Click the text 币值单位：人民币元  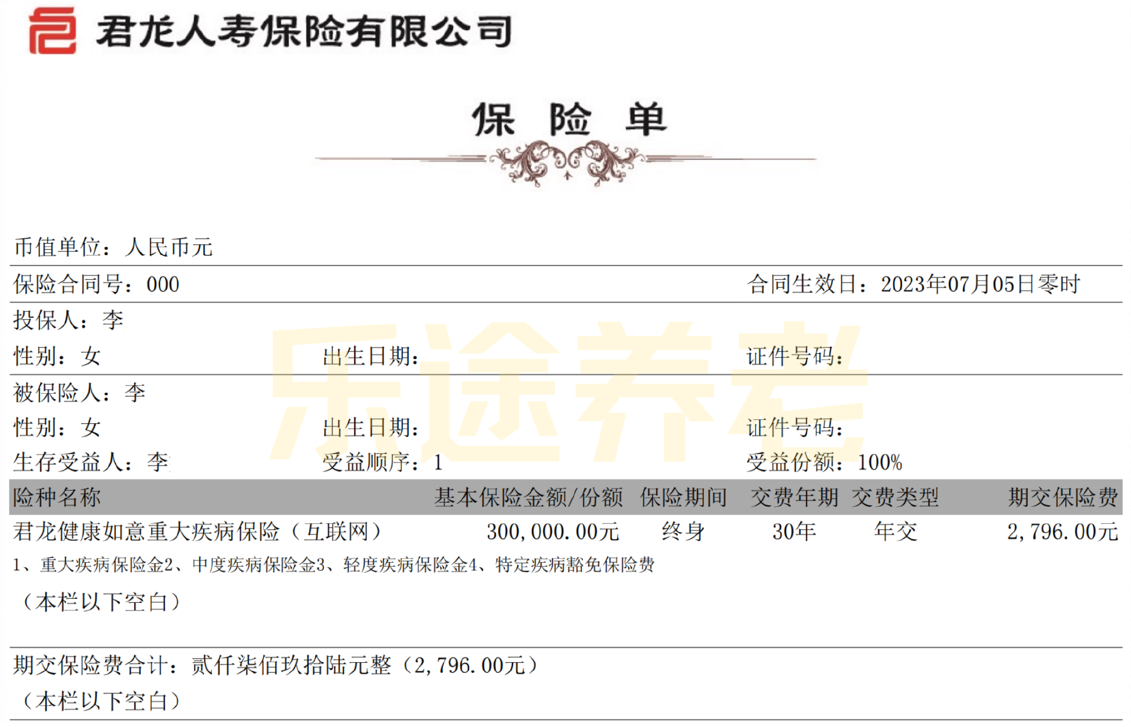pyautogui.click(x=113, y=247)
